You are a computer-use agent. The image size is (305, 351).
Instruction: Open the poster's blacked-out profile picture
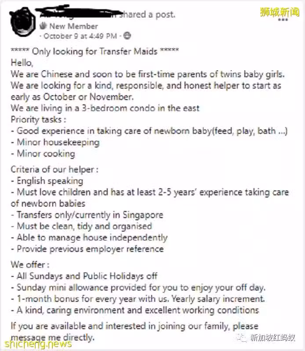[22, 21]
